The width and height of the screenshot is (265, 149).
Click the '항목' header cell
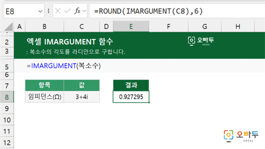[45, 85]
